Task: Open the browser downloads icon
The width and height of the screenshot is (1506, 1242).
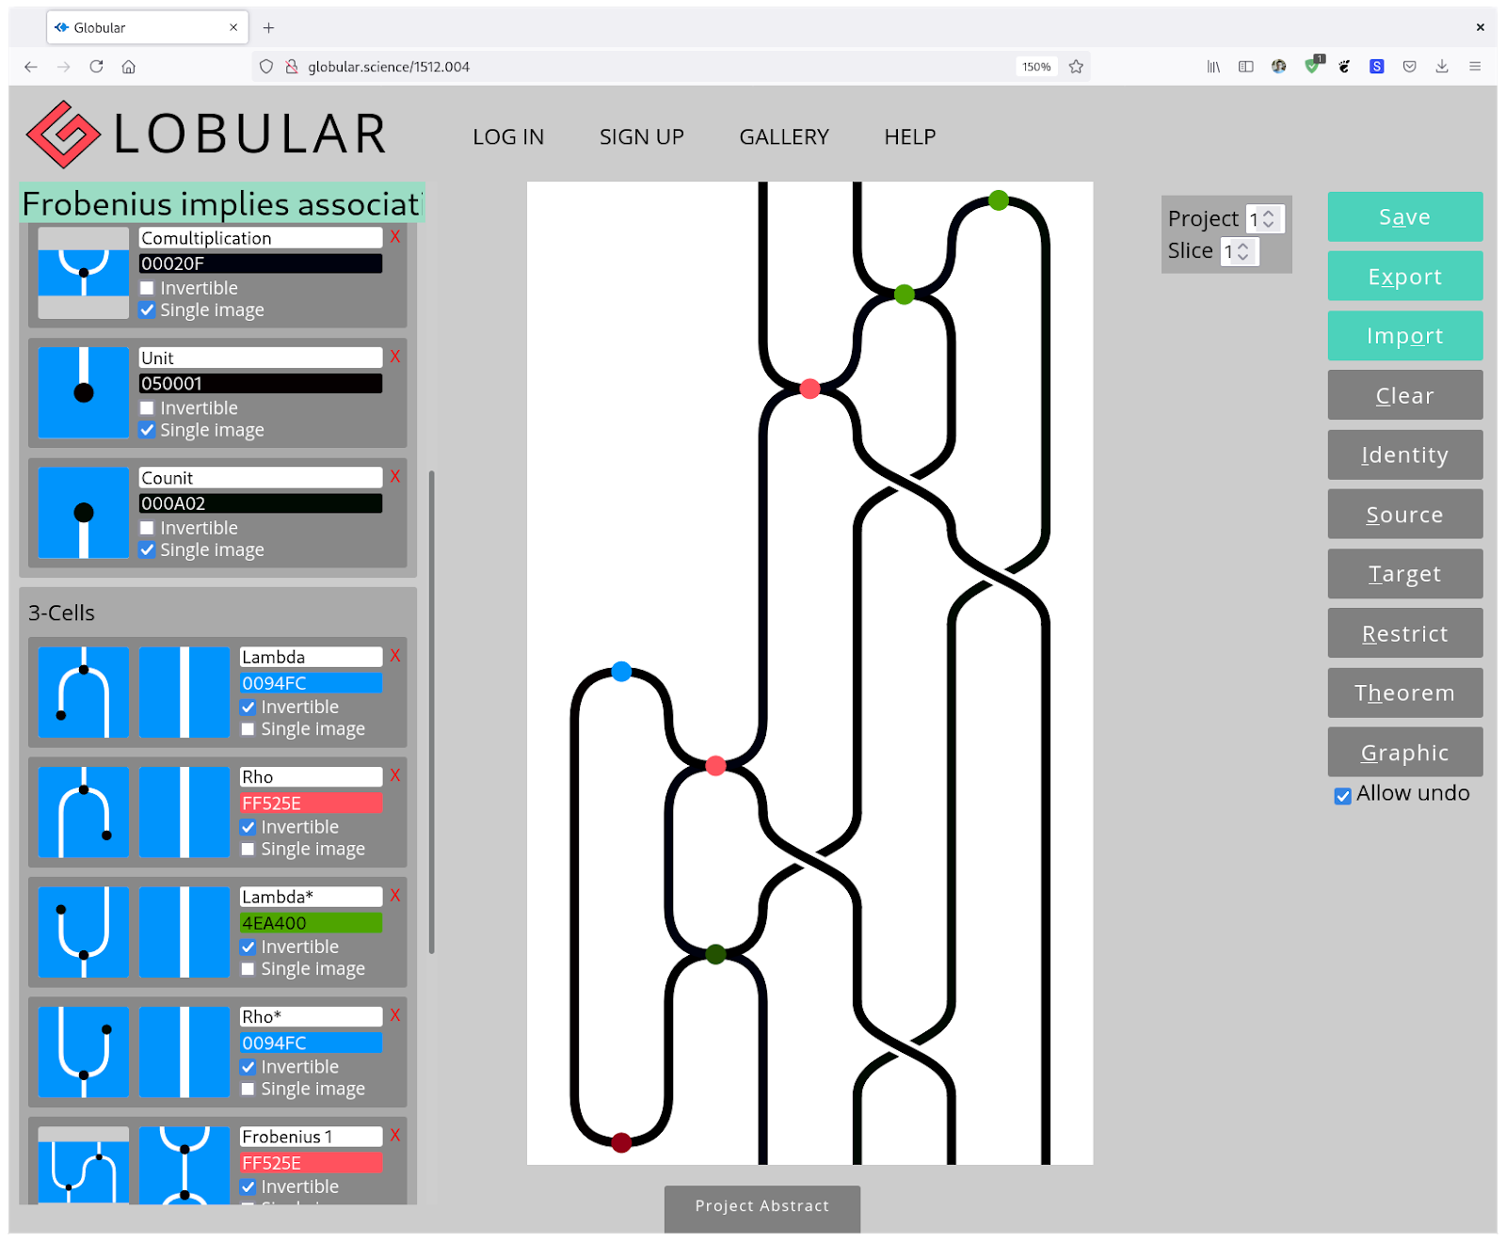Action: 1441,67
